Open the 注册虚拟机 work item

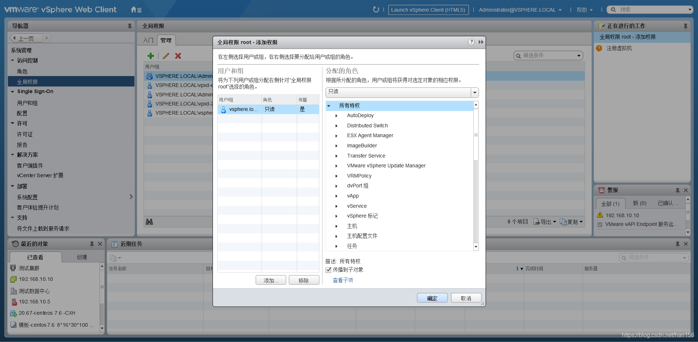pos(619,48)
